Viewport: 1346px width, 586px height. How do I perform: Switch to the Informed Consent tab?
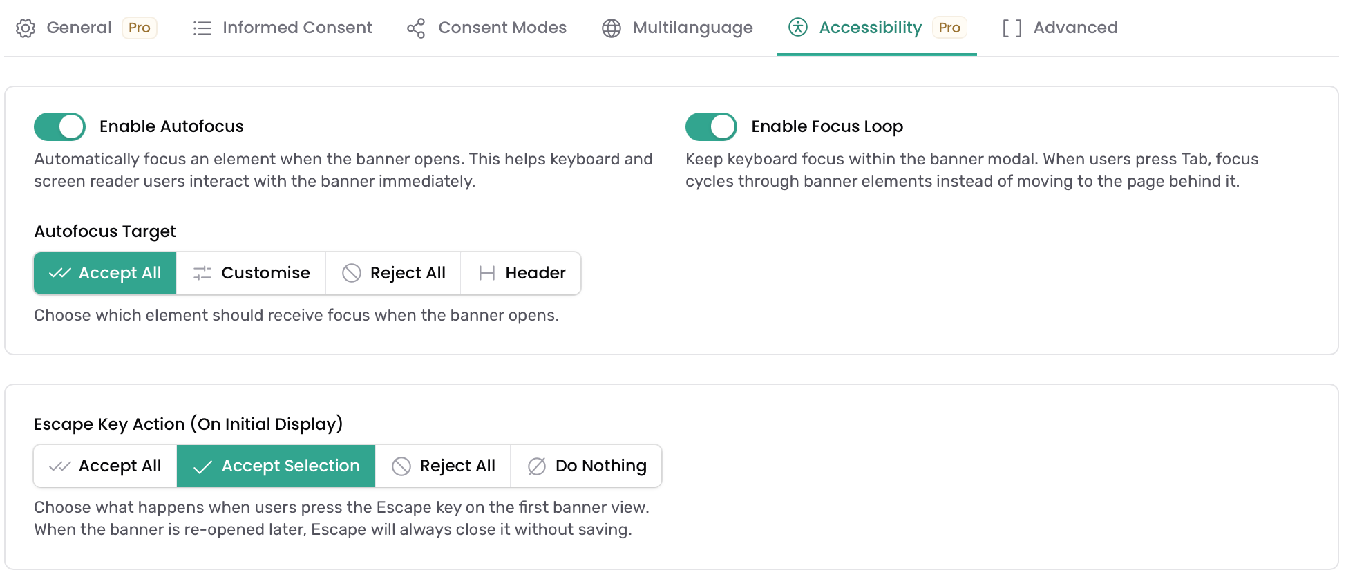tap(282, 28)
